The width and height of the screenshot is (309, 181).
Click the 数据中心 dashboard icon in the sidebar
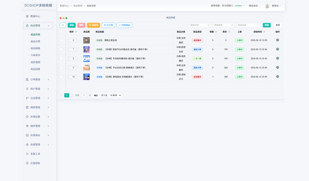pos(27,16)
